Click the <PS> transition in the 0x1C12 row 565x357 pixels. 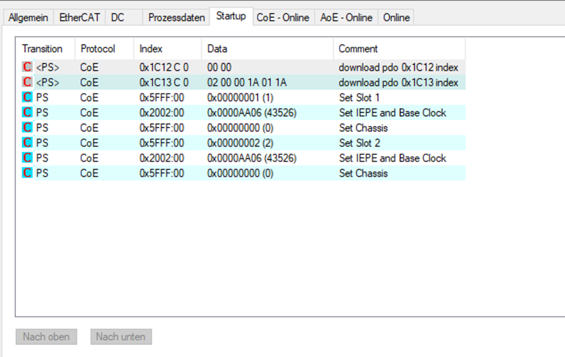click(x=48, y=67)
